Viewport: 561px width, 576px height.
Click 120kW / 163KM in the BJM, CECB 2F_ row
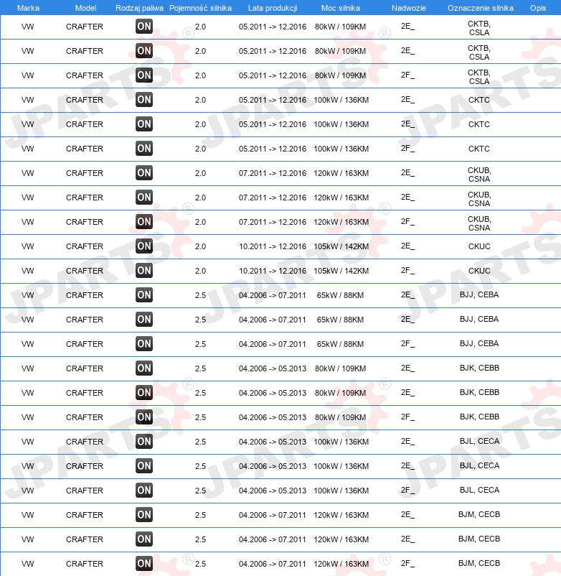(x=341, y=564)
